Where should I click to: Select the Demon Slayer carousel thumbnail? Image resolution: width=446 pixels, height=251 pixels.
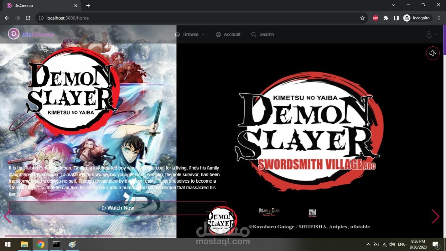click(x=222, y=220)
